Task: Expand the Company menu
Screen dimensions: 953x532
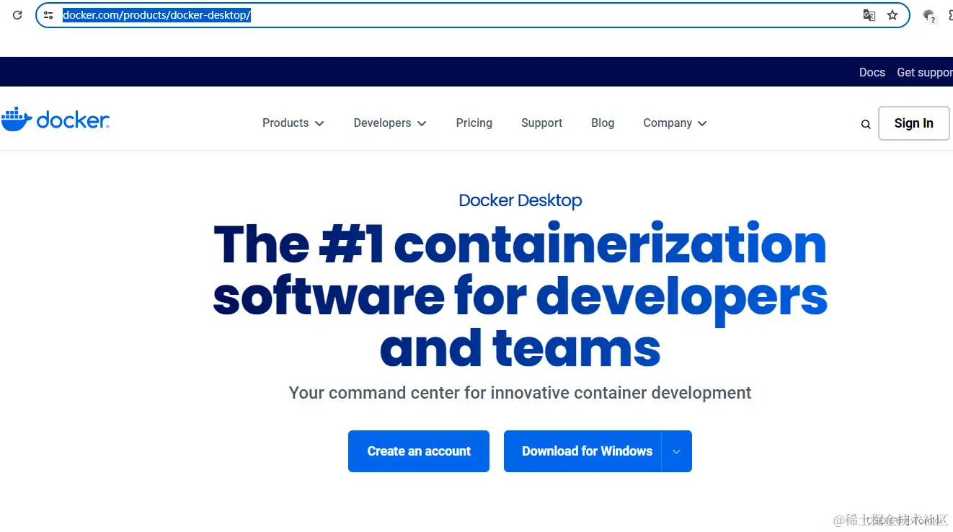Action: click(675, 123)
